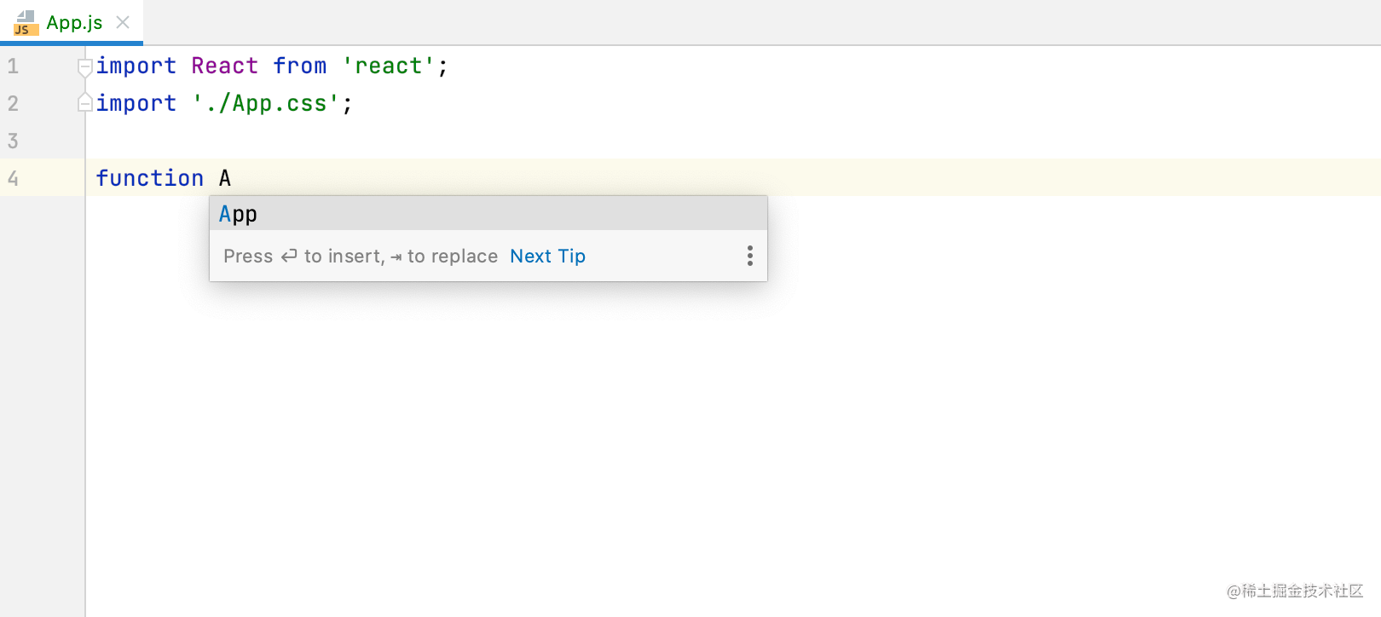Close the App.js editor tab
This screenshot has width=1381, height=617.
click(123, 22)
